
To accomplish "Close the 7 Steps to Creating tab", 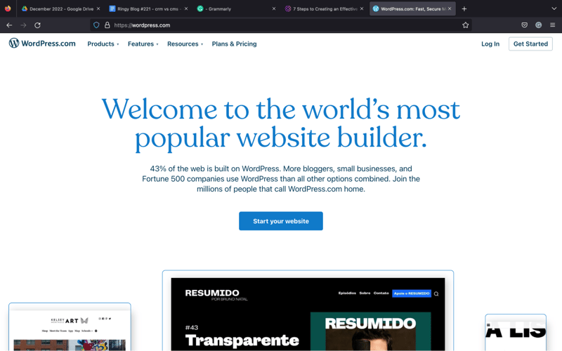I will [x=362, y=8].
